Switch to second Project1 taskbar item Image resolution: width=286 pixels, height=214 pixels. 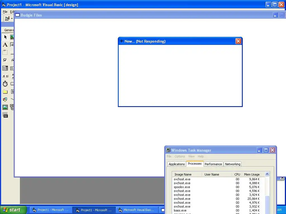tap(94, 210)
